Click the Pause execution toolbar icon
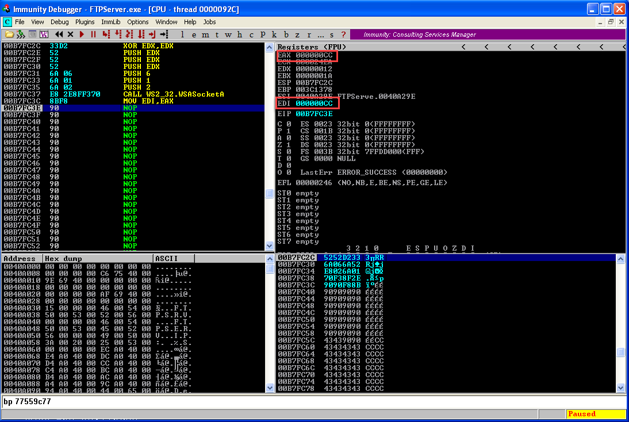The image size is (629, 422). (93, 34)
